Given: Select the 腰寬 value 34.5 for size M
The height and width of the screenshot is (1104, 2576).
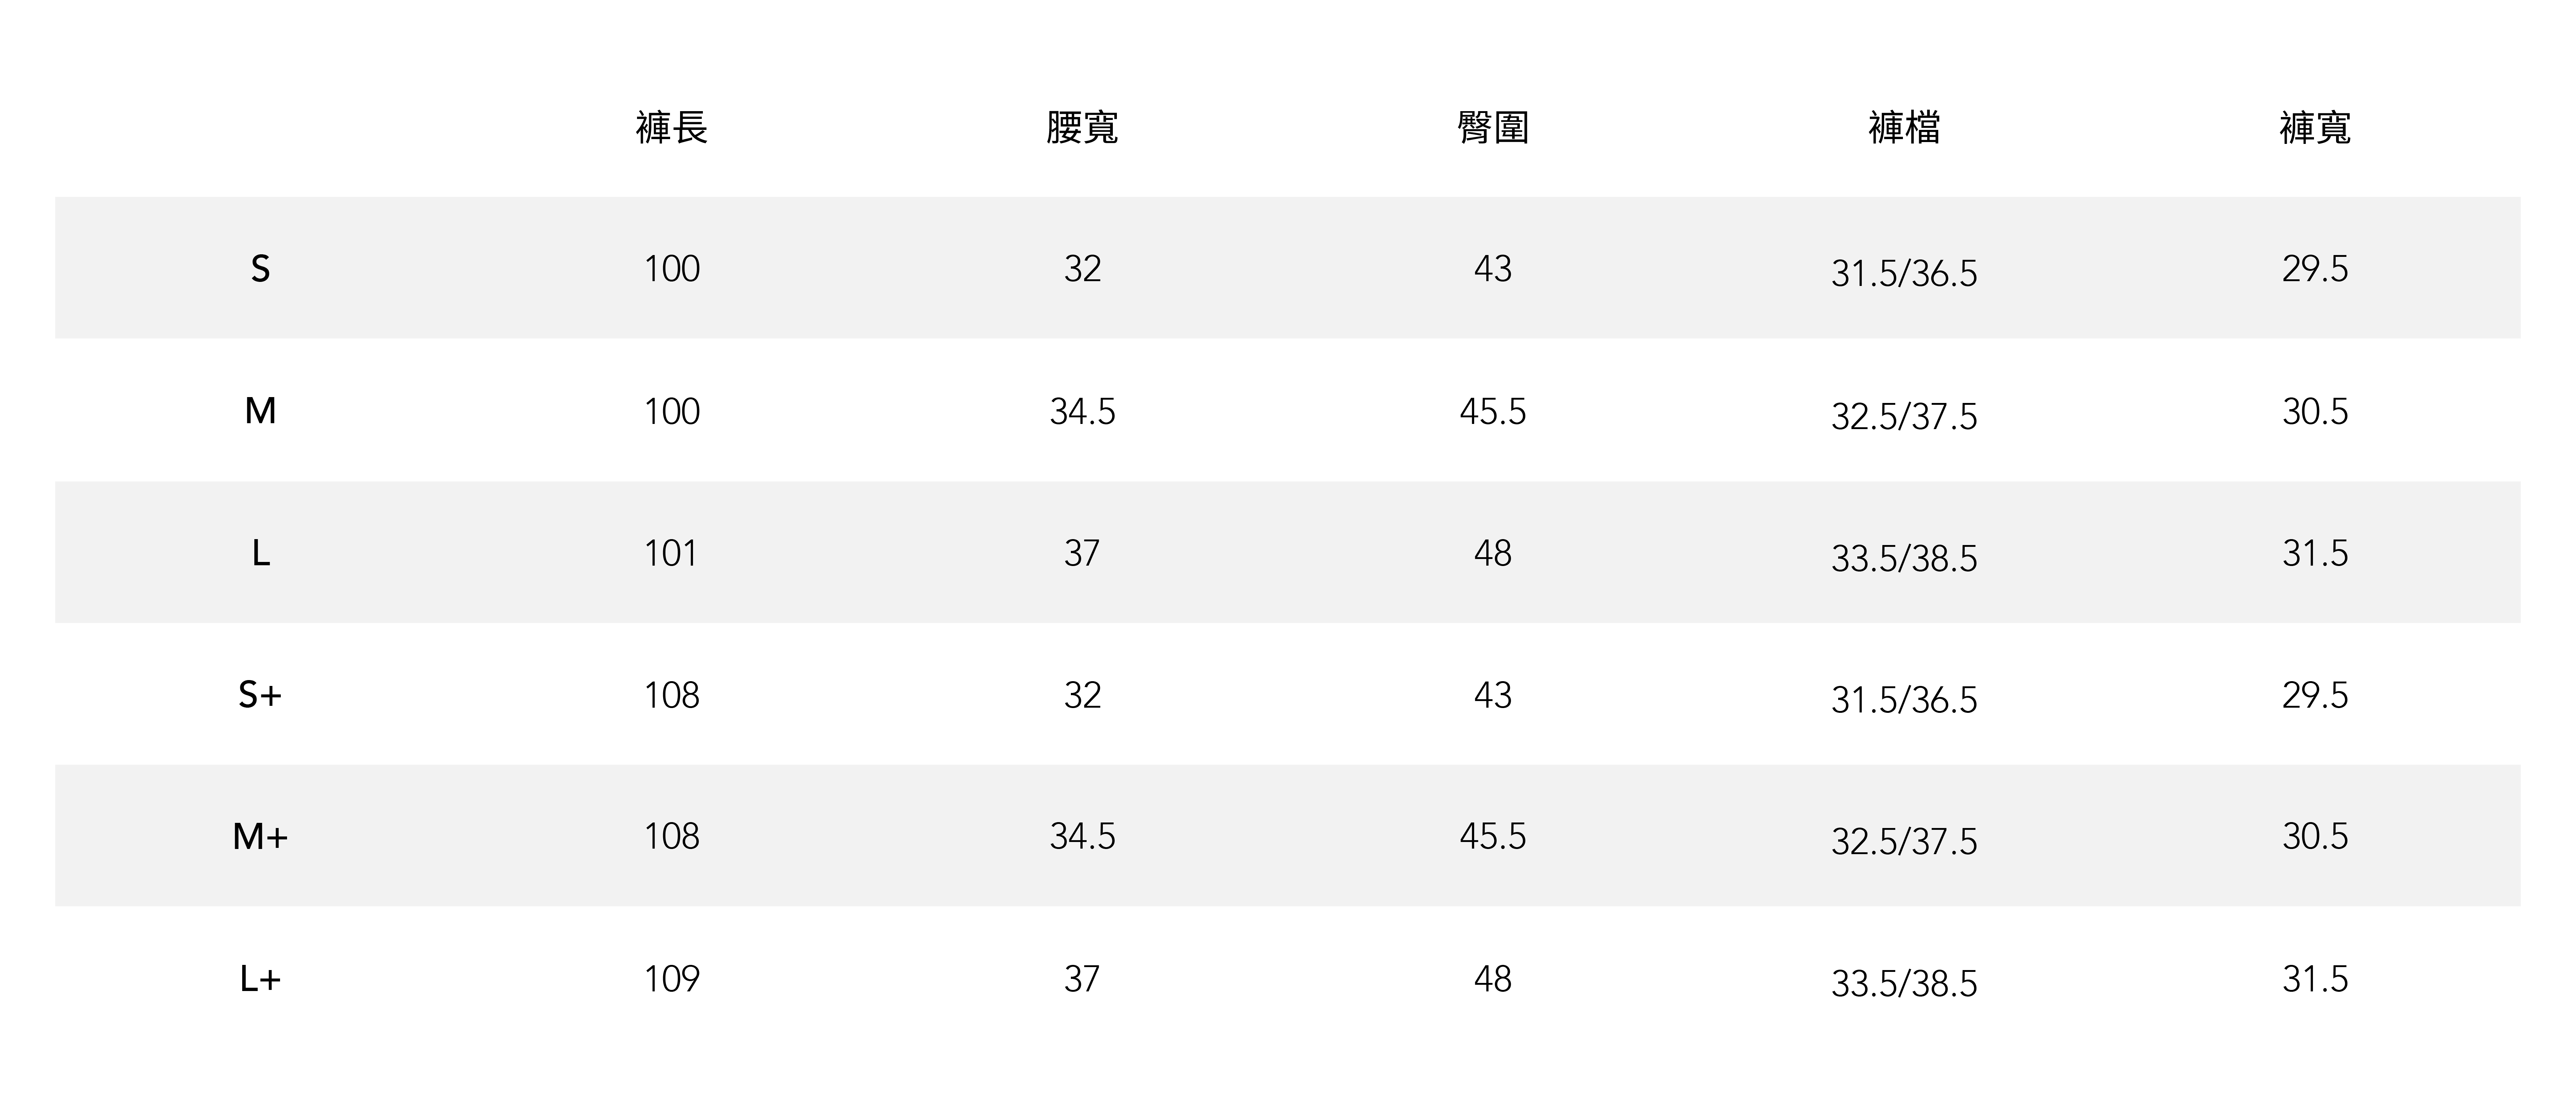Looking at the screenshot, I should (1082, 411).
